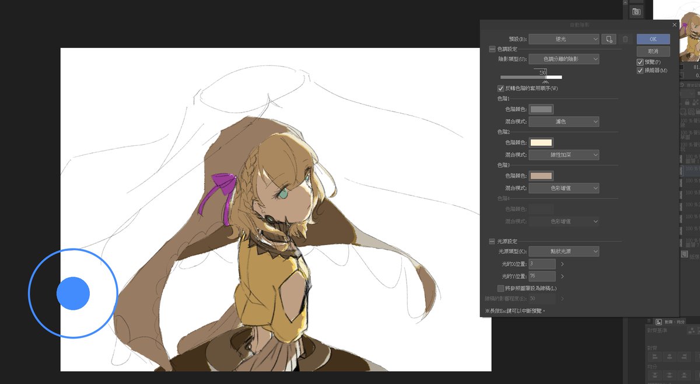This screenshot has width=700, height=384.
Task: Click the save preset icon beside 預設 dropdown
Action: click(x=609, y=39)
